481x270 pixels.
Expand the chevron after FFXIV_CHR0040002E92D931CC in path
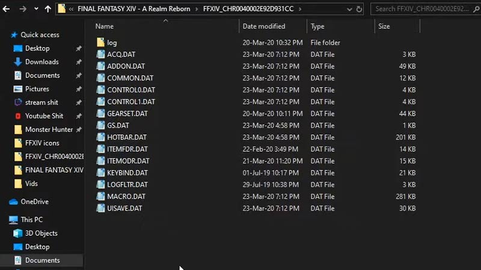(300, 9)
